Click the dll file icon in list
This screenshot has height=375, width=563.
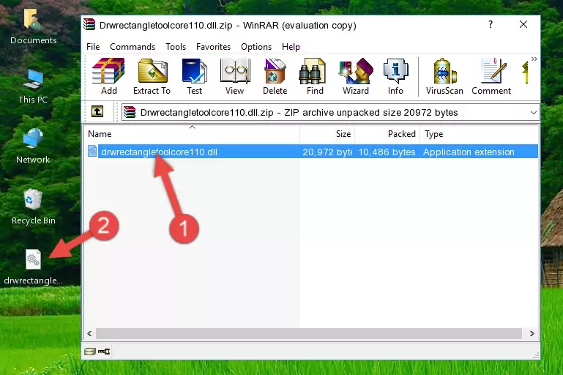92,151
